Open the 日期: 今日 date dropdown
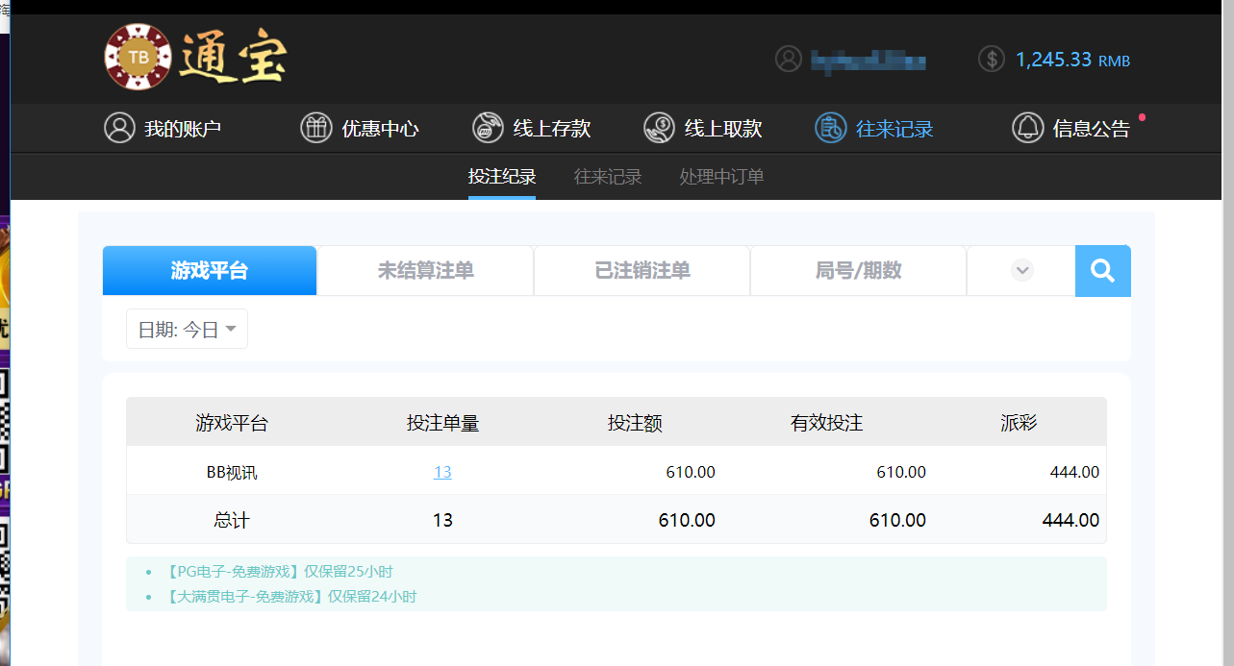The height and width of the screenshot is (666, 1234). click(187, 329)
